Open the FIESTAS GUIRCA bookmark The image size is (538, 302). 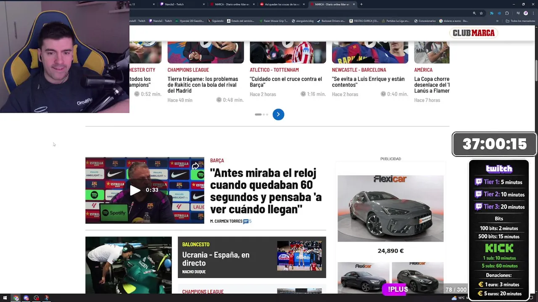[364, 21]
